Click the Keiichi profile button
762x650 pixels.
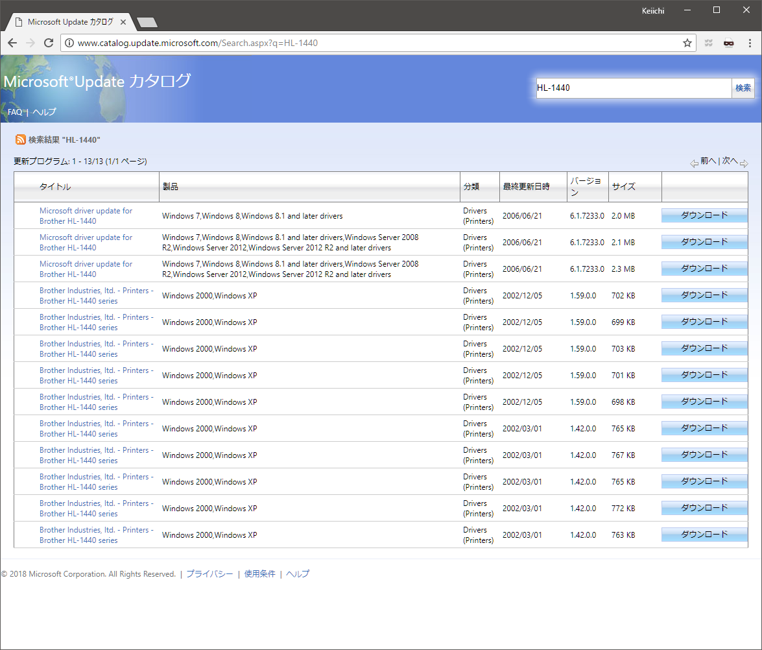pyautogui.click(x=652, y=10)
